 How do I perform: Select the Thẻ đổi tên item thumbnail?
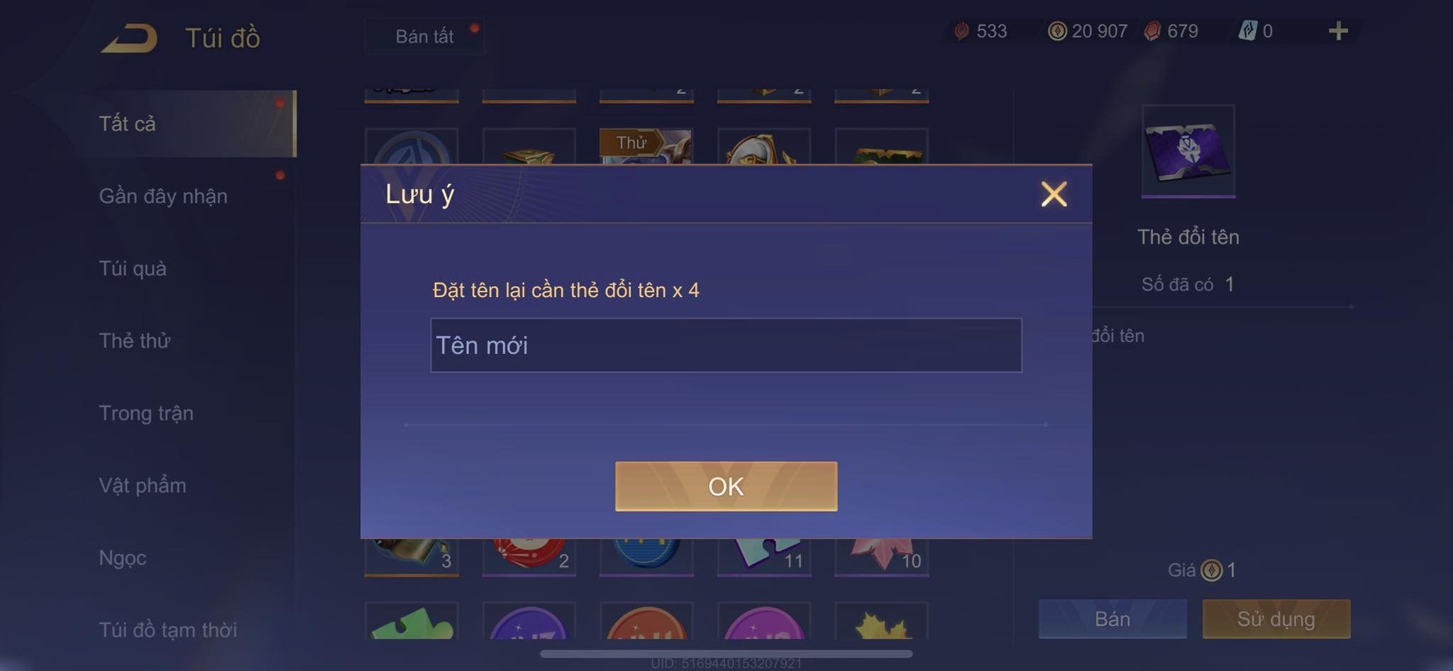point(1188,150)
